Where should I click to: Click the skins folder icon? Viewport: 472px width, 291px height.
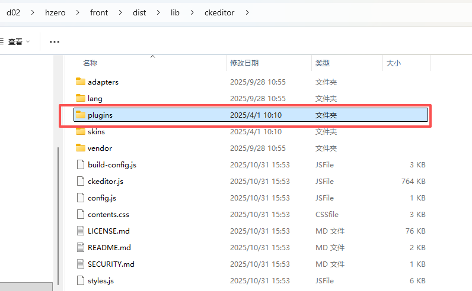(81, 131)
